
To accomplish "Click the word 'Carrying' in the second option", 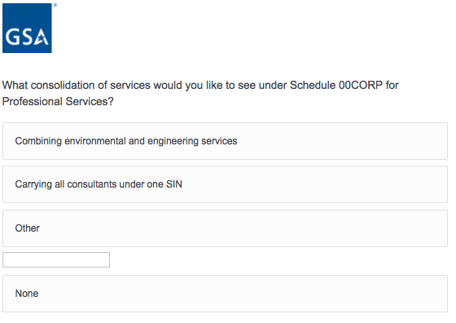I will [x=33, y=184].
